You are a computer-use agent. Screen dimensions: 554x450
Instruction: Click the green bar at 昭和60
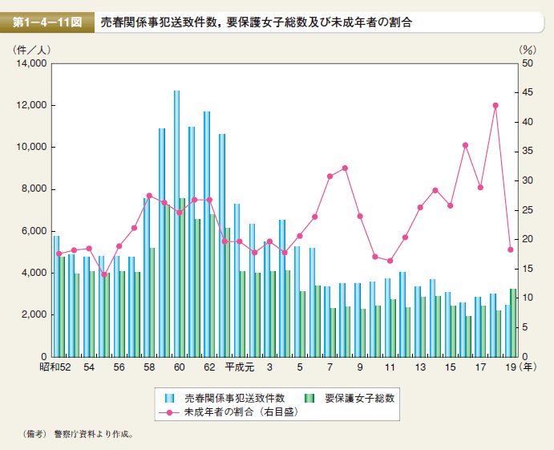pyautogui.click(x=182, y=278)
